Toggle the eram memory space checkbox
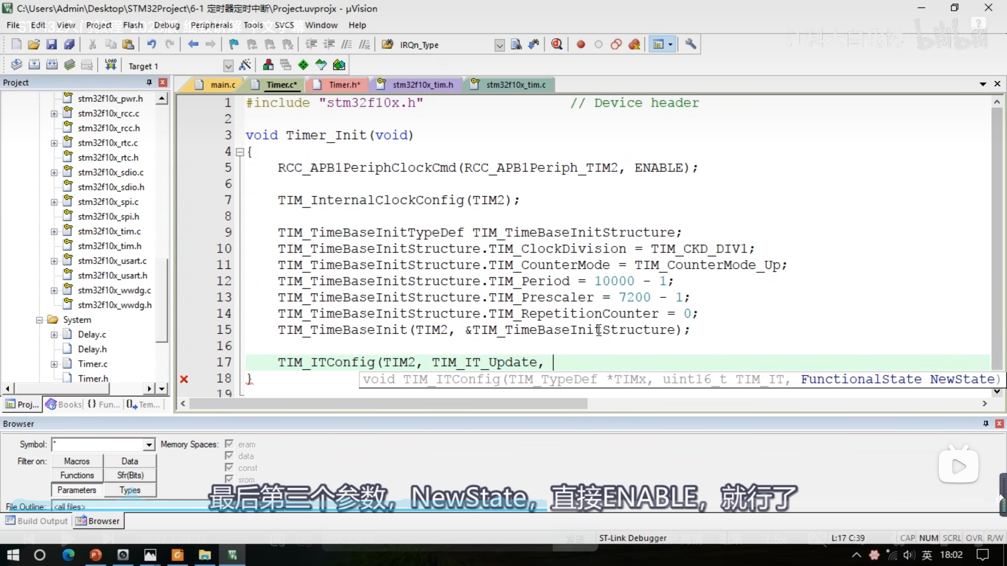Image resolution: width=1007 pixels, height=566 pixels. [229, 444]
